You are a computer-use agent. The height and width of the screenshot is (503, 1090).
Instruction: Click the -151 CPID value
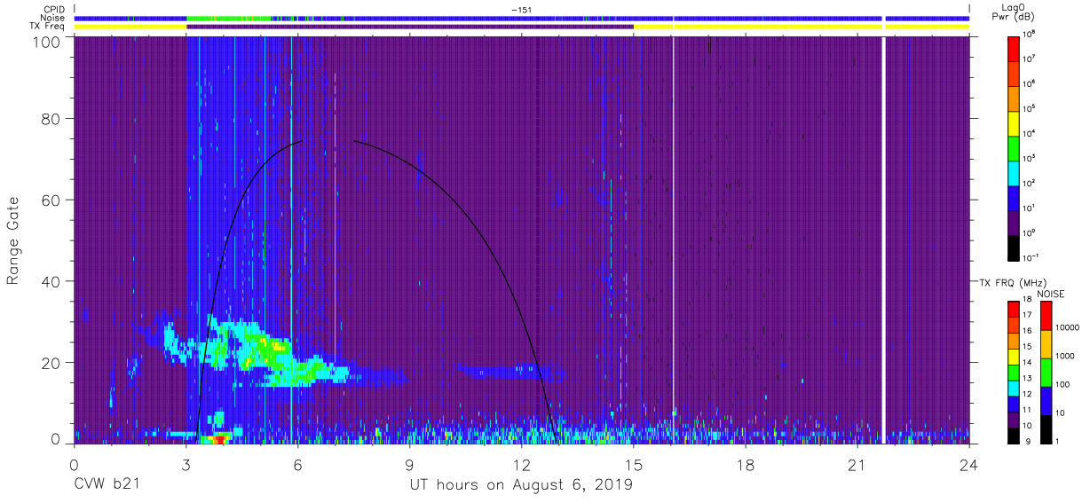click(521, 10)
